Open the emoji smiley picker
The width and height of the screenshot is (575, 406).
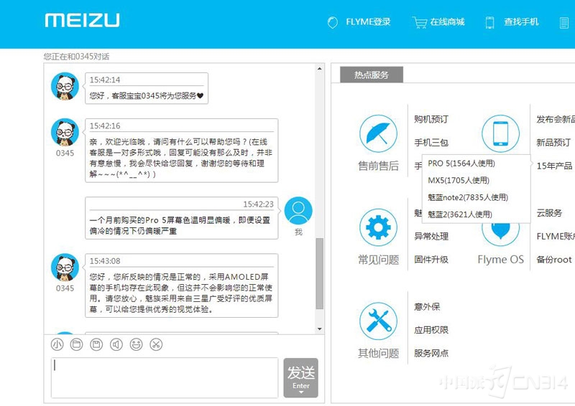click(x=136, y=344)
